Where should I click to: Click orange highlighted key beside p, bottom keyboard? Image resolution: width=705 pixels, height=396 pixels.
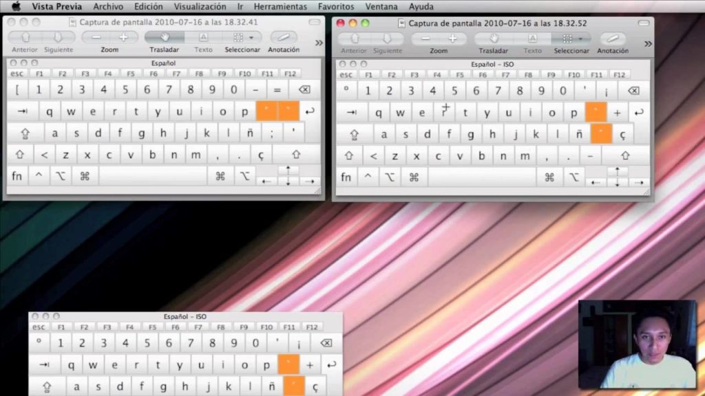tap(288, 364)
